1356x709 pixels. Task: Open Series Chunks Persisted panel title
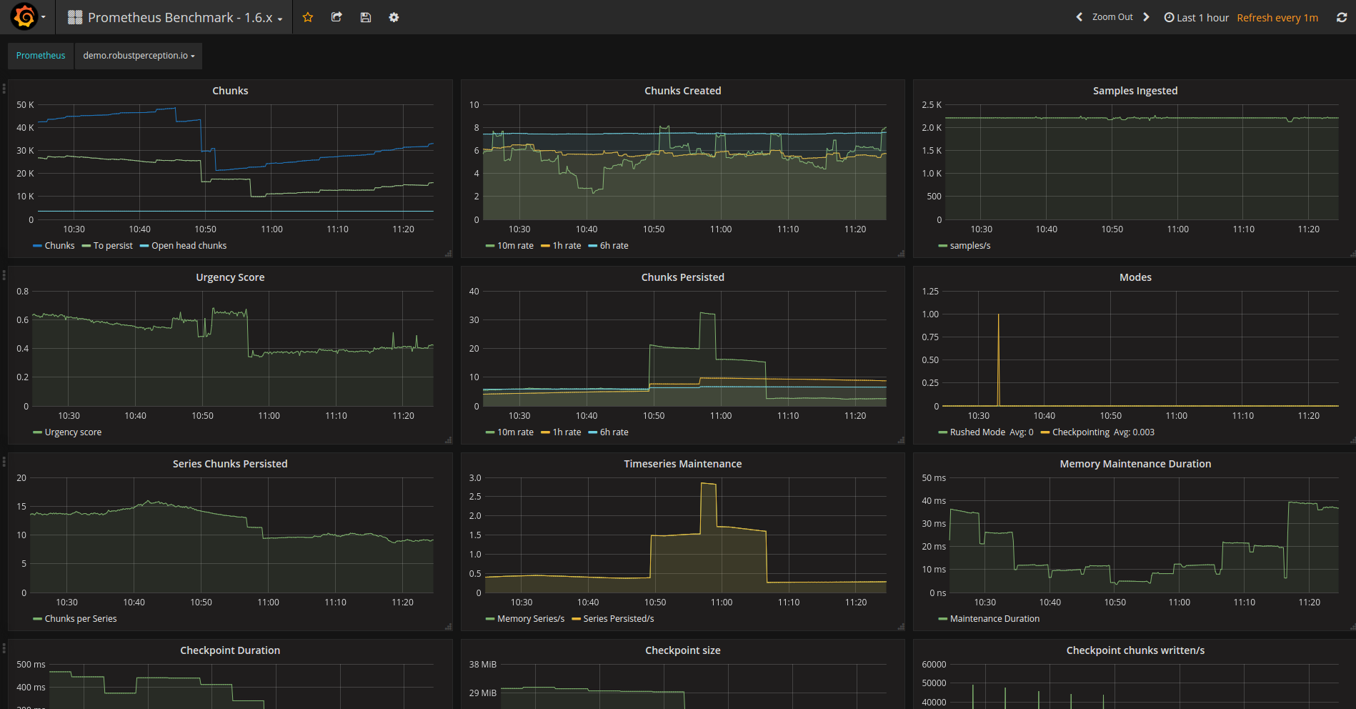coord(230,464)
